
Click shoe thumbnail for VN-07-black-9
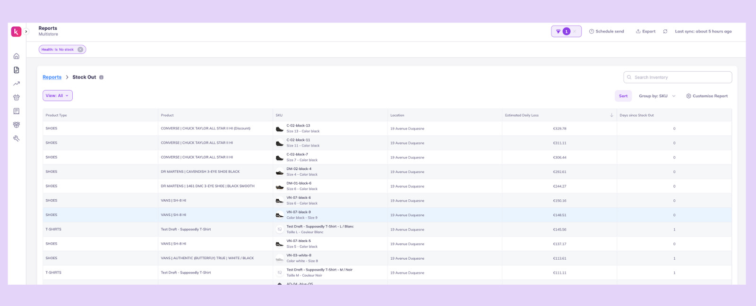[280, 215]
